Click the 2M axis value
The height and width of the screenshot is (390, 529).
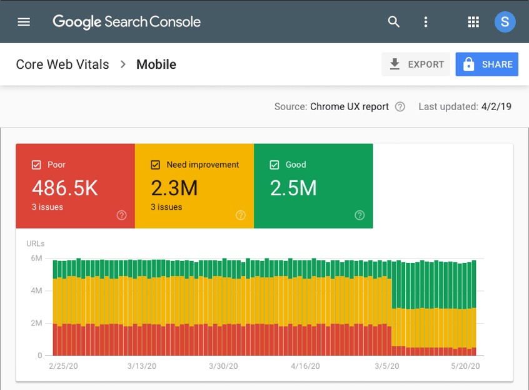pyautogui.click(x=36, y=323)
